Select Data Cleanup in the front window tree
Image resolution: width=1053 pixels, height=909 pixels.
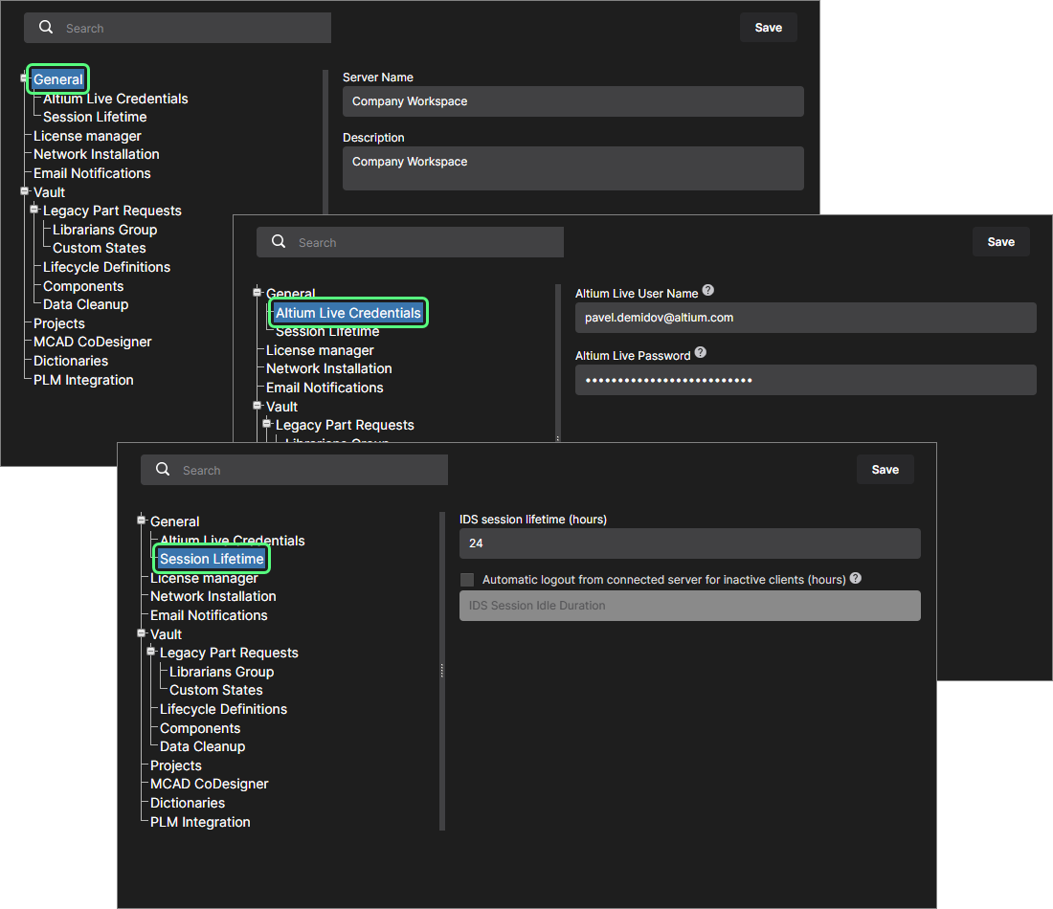(202, 746)
